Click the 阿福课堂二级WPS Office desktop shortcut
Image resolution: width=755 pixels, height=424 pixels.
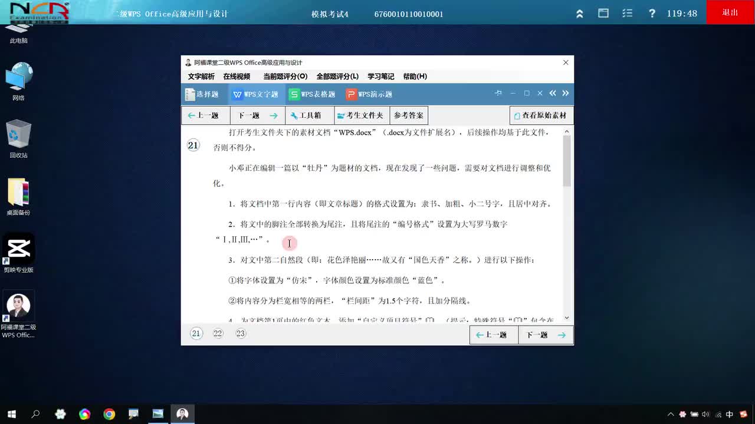[x=18, y=315]
